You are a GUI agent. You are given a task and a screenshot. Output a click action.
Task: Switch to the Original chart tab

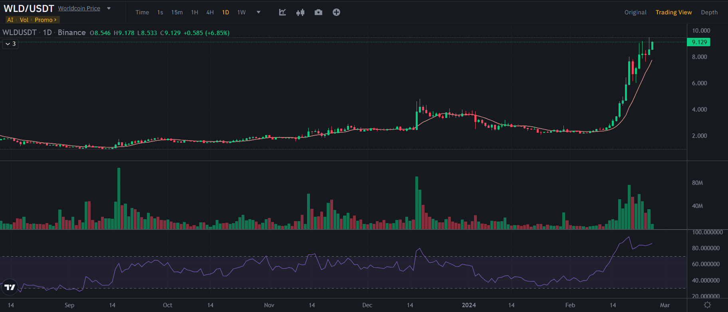pyautogui.click(x=635, y=12)
